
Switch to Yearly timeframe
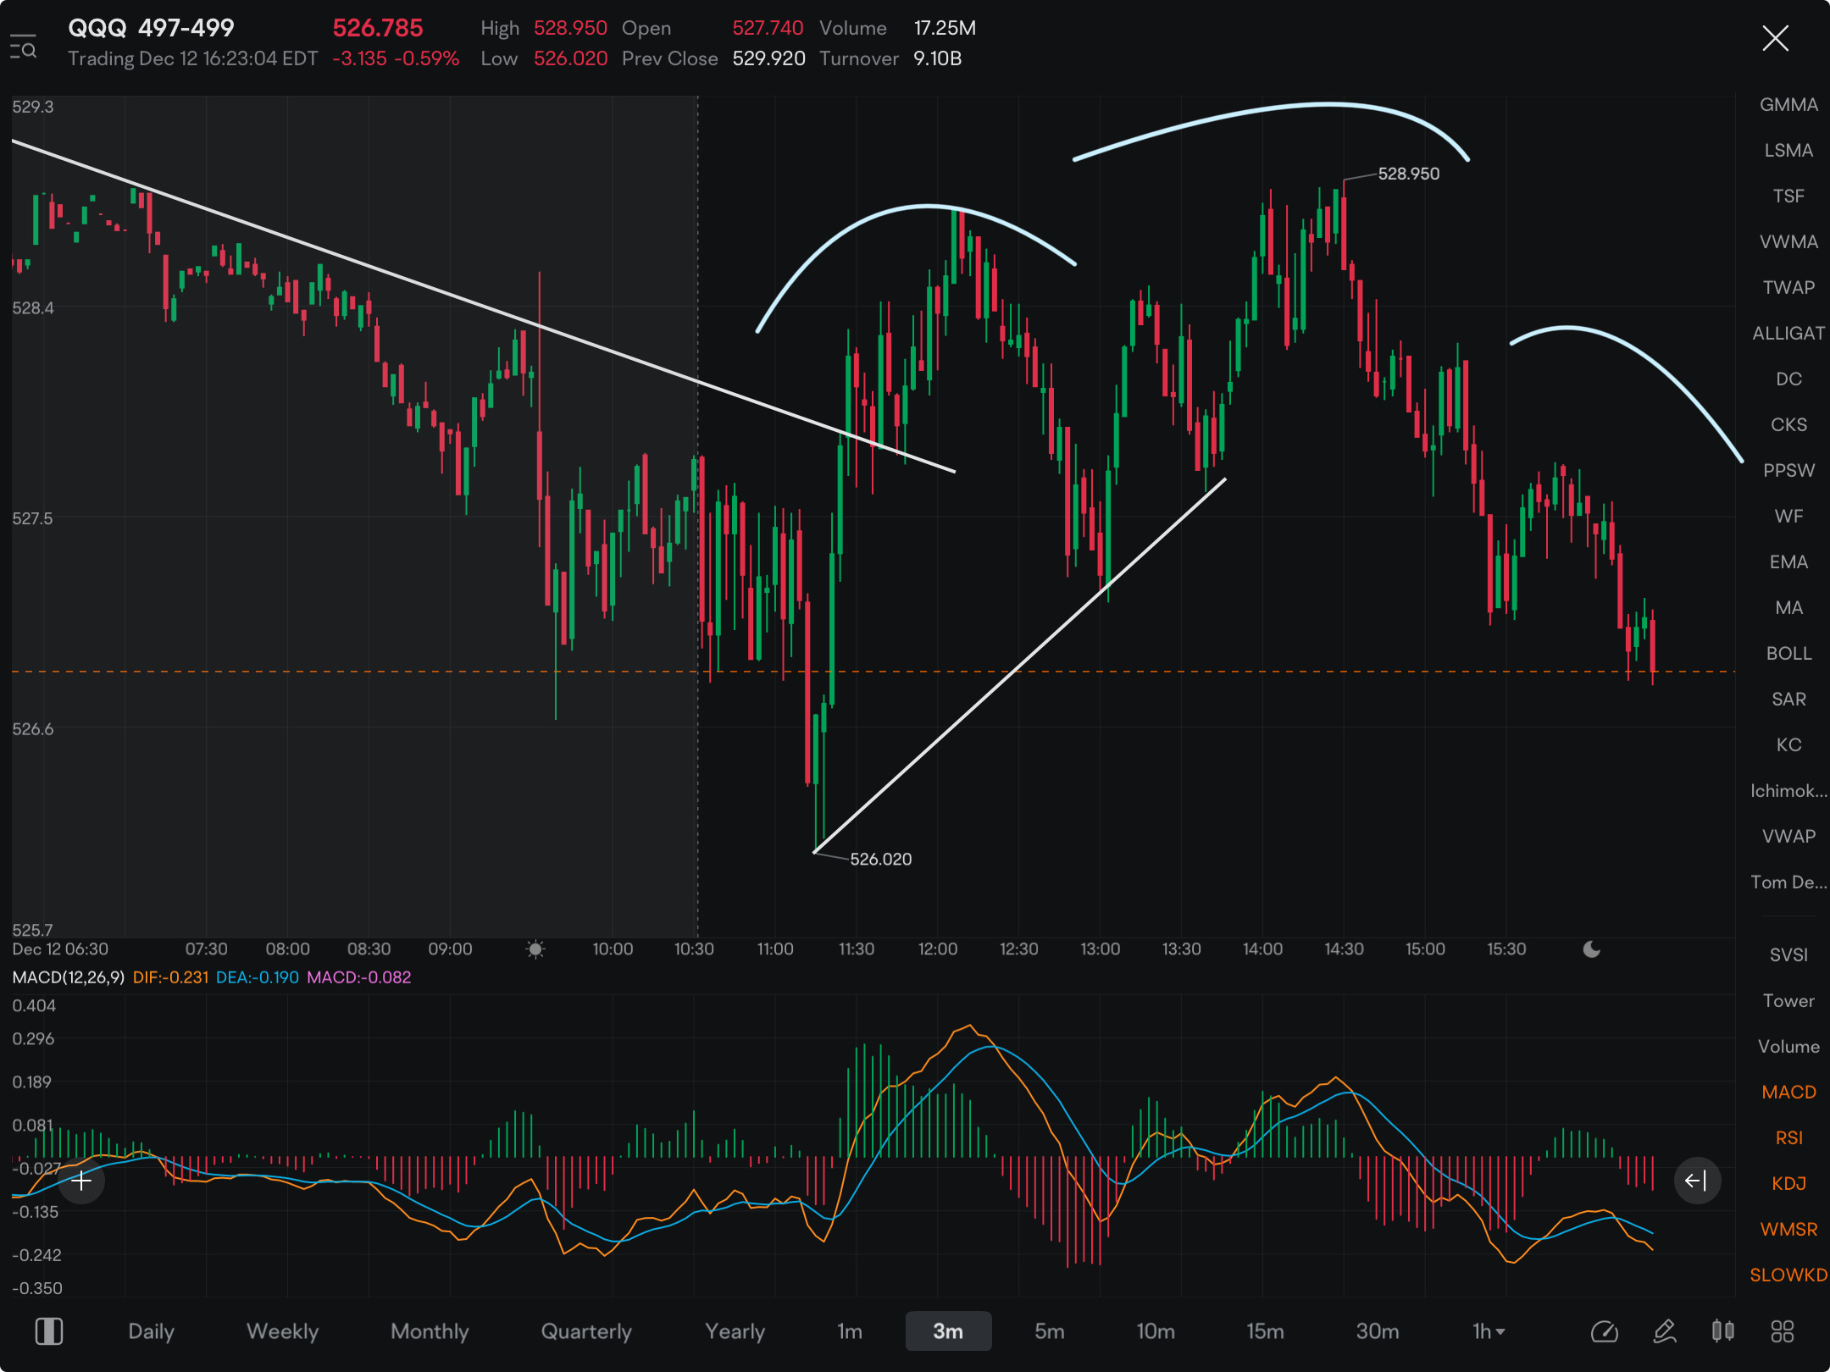[x=735, y=1331]
